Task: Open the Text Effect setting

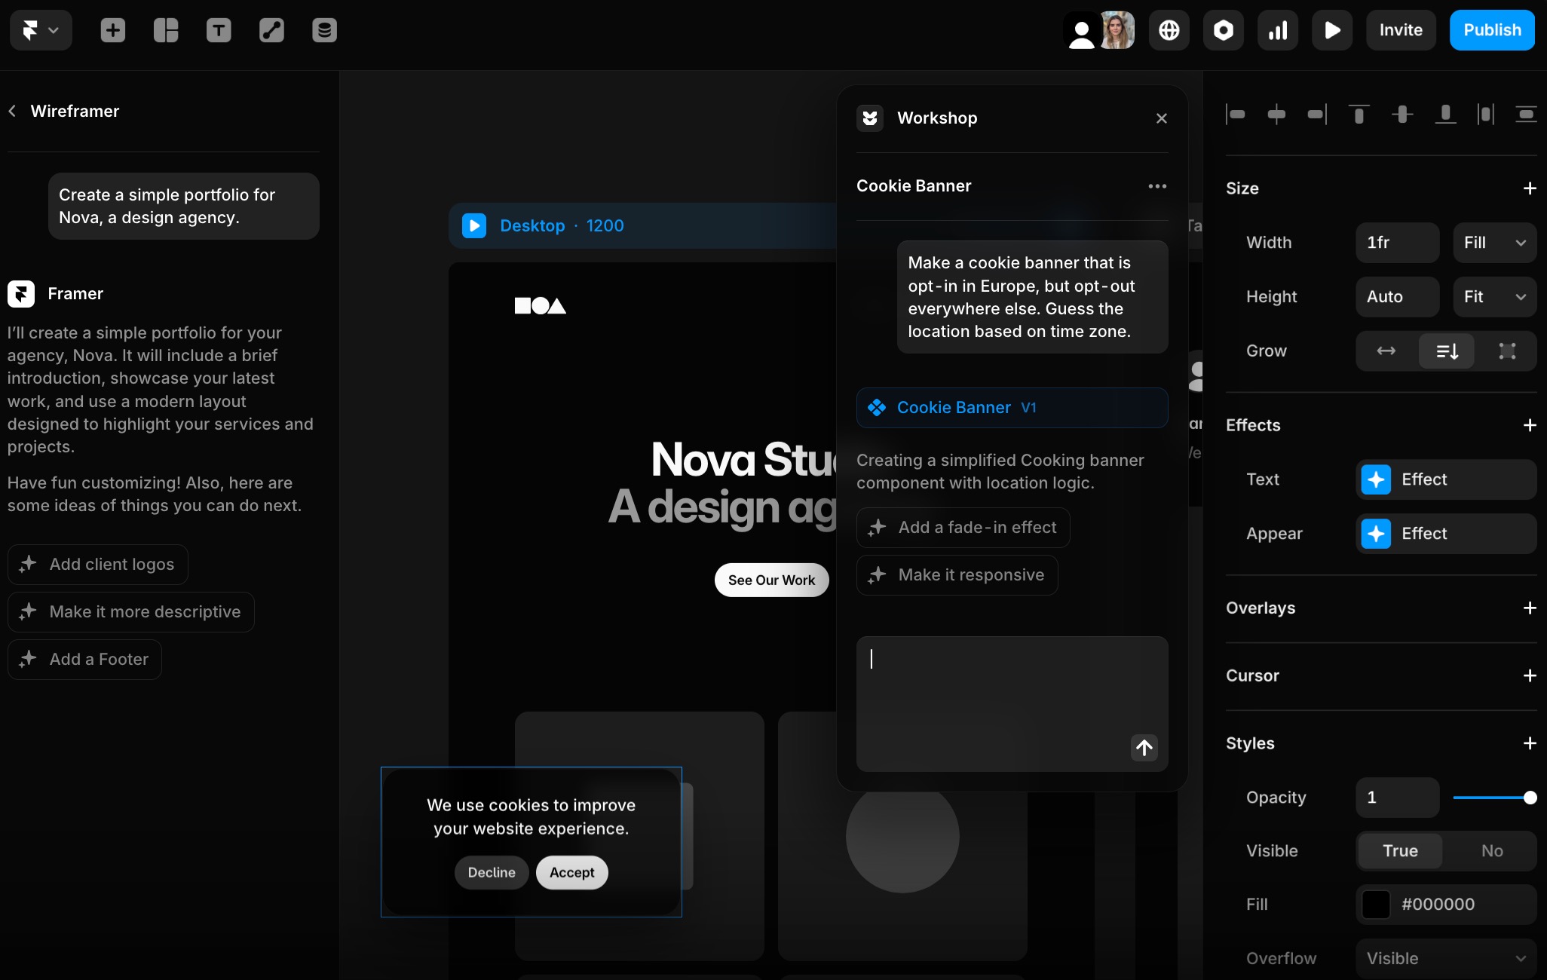Action: pos(1446,479)
